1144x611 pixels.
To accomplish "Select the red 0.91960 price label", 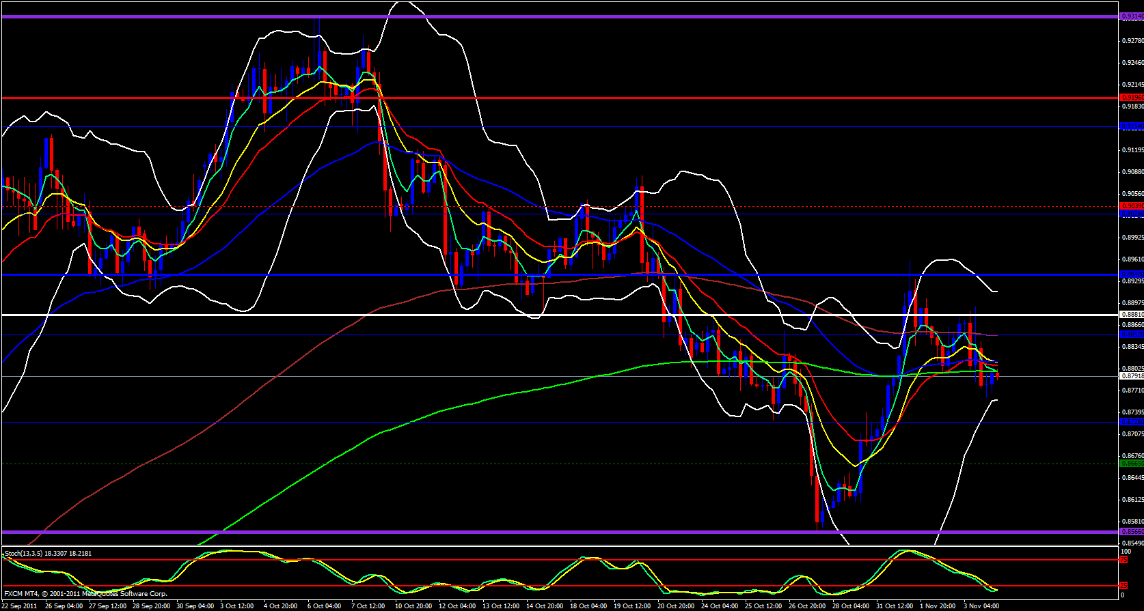I will click(x=1131, y=98).
